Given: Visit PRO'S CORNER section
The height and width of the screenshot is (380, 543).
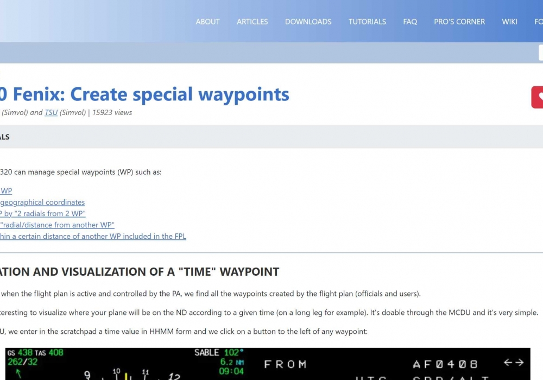Looking at the screenshot, I should click(459, 22).
